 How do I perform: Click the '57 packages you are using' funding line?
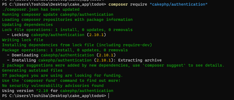coord(62,75)
